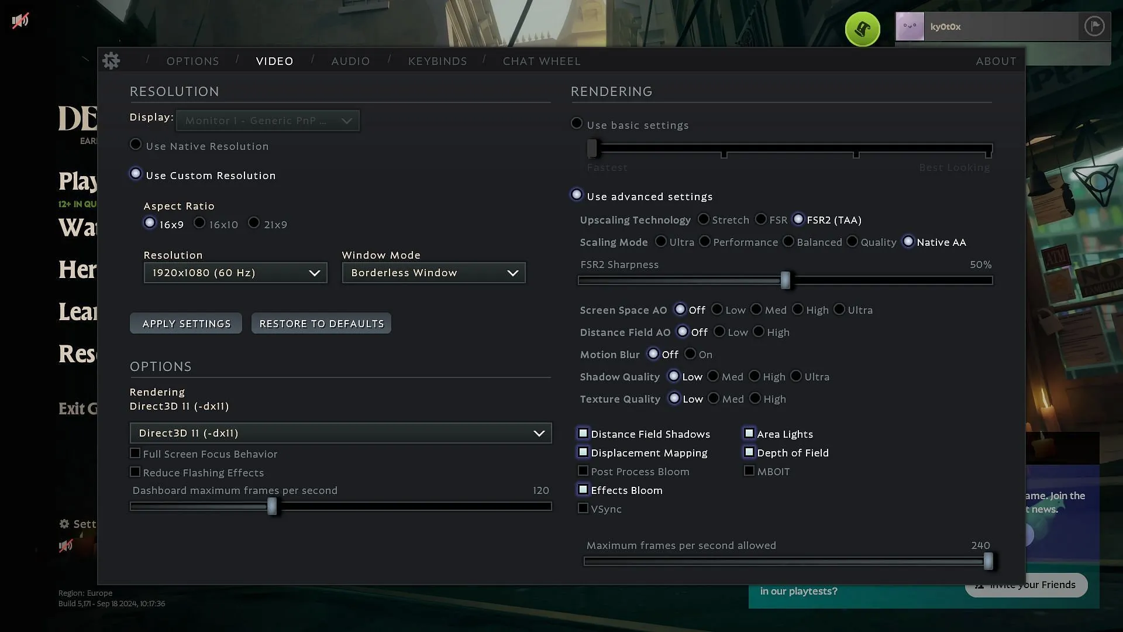Switch to the KEYBINDS tab
The image size is (1123, 632).
coord(438,60)
